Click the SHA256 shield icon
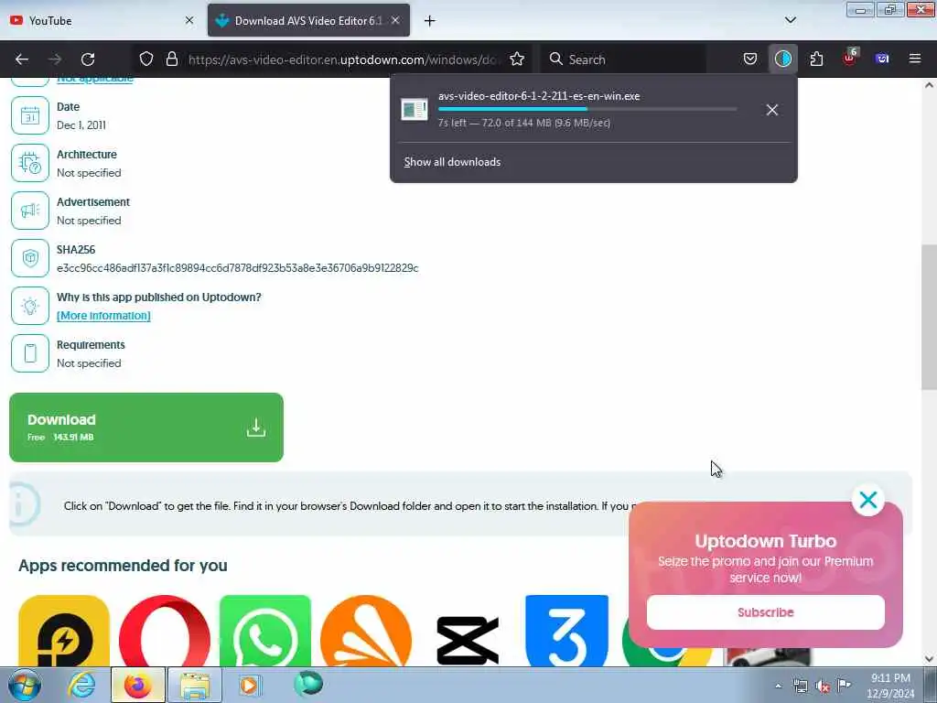Viewport: 937px width, 703px height. 30,258
